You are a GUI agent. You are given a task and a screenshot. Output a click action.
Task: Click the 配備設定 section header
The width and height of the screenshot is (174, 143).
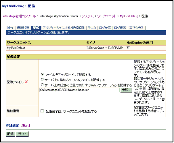86,57
